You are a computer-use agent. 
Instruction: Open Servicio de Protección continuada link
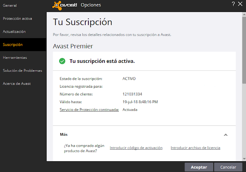point(89,110)
